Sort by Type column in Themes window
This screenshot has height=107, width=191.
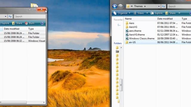[184, 19]
